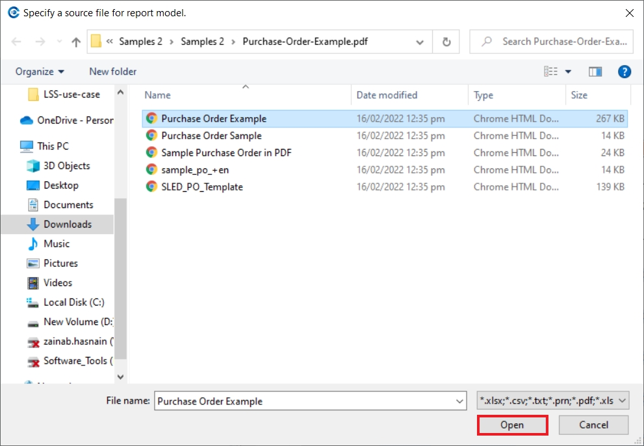The width and height of the screenshot is (644, 446).
Task: Expand the address bar path history dropdown
Action: (420, 42)
